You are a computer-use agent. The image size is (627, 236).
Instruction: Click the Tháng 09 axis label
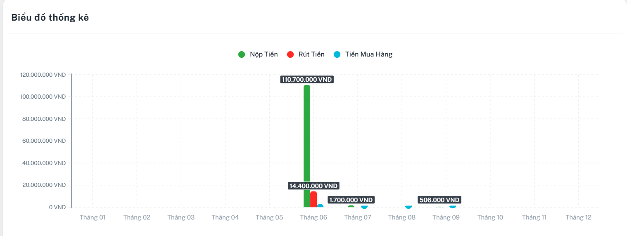pyautogui.click(x=446, y=217)
